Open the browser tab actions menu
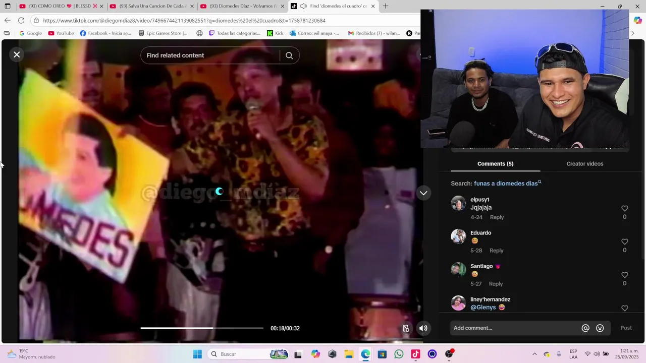Viewport: 646px width, 363px height. (7, 6)
